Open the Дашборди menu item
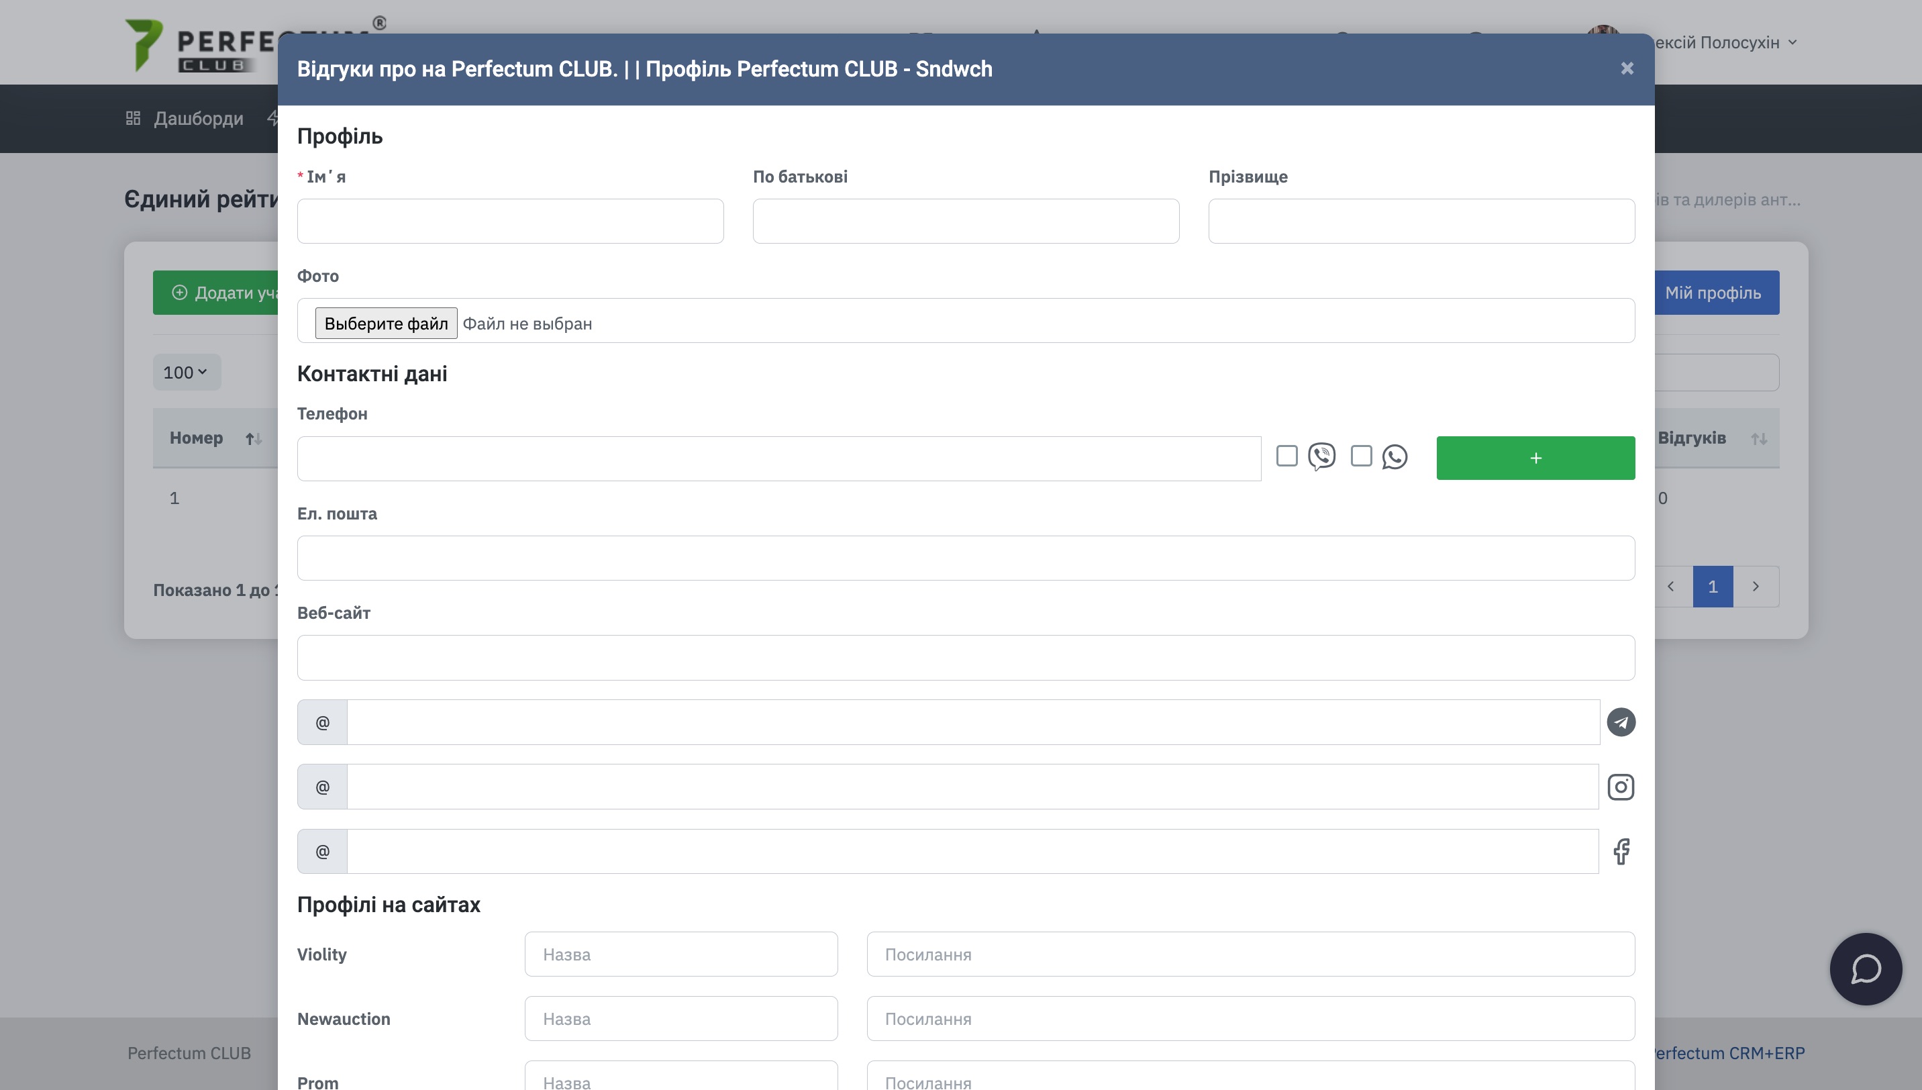 coord(199,118)
